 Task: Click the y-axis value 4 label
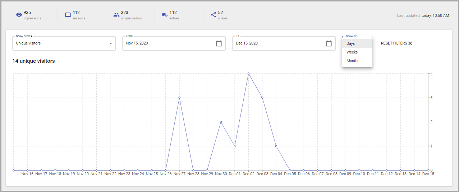(431, 75)
